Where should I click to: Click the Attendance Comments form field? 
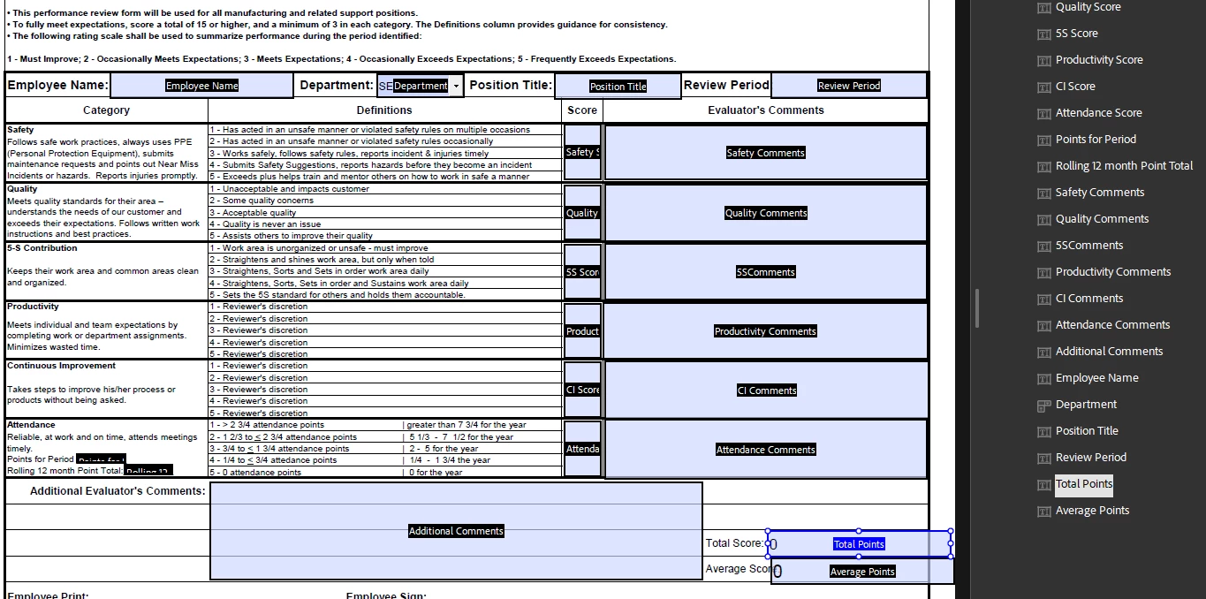tap(765, 450)
